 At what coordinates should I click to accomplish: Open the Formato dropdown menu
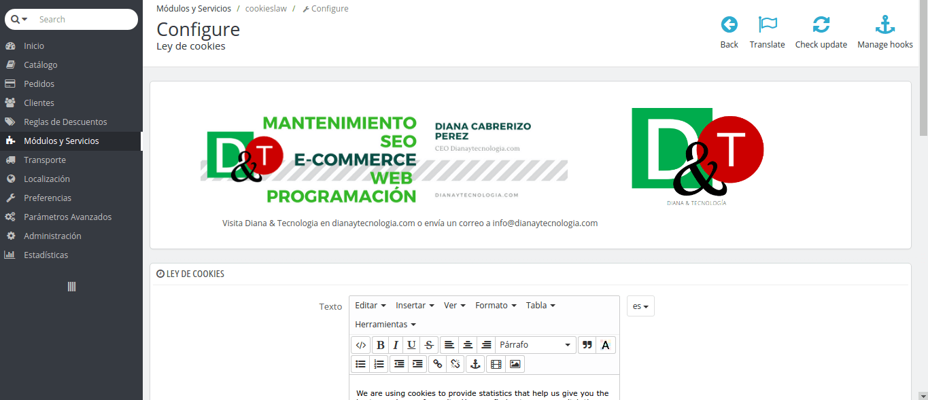pos(496,306)
